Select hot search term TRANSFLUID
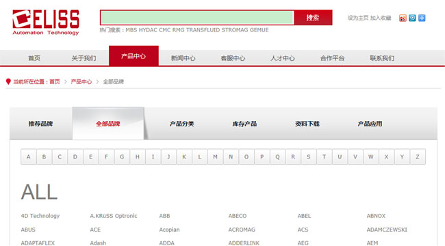Viewport: 445px width, 246px height. (203, 30)
